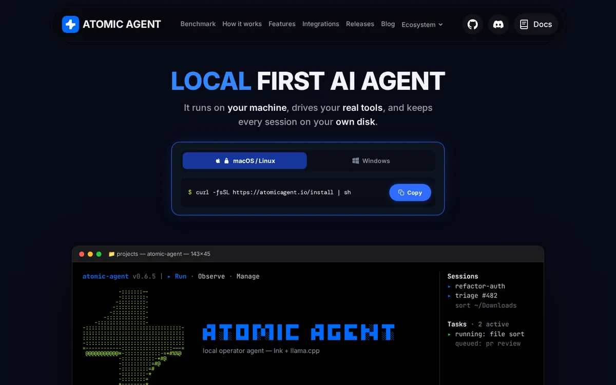Switch to Manage mode in the terminal
Viewport: 616px width, 385px height.
click(248, 276)
